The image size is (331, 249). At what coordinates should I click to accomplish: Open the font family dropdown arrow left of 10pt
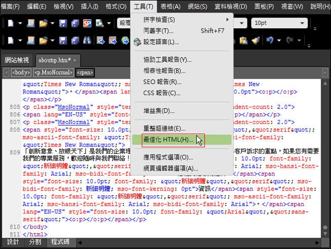242,23
